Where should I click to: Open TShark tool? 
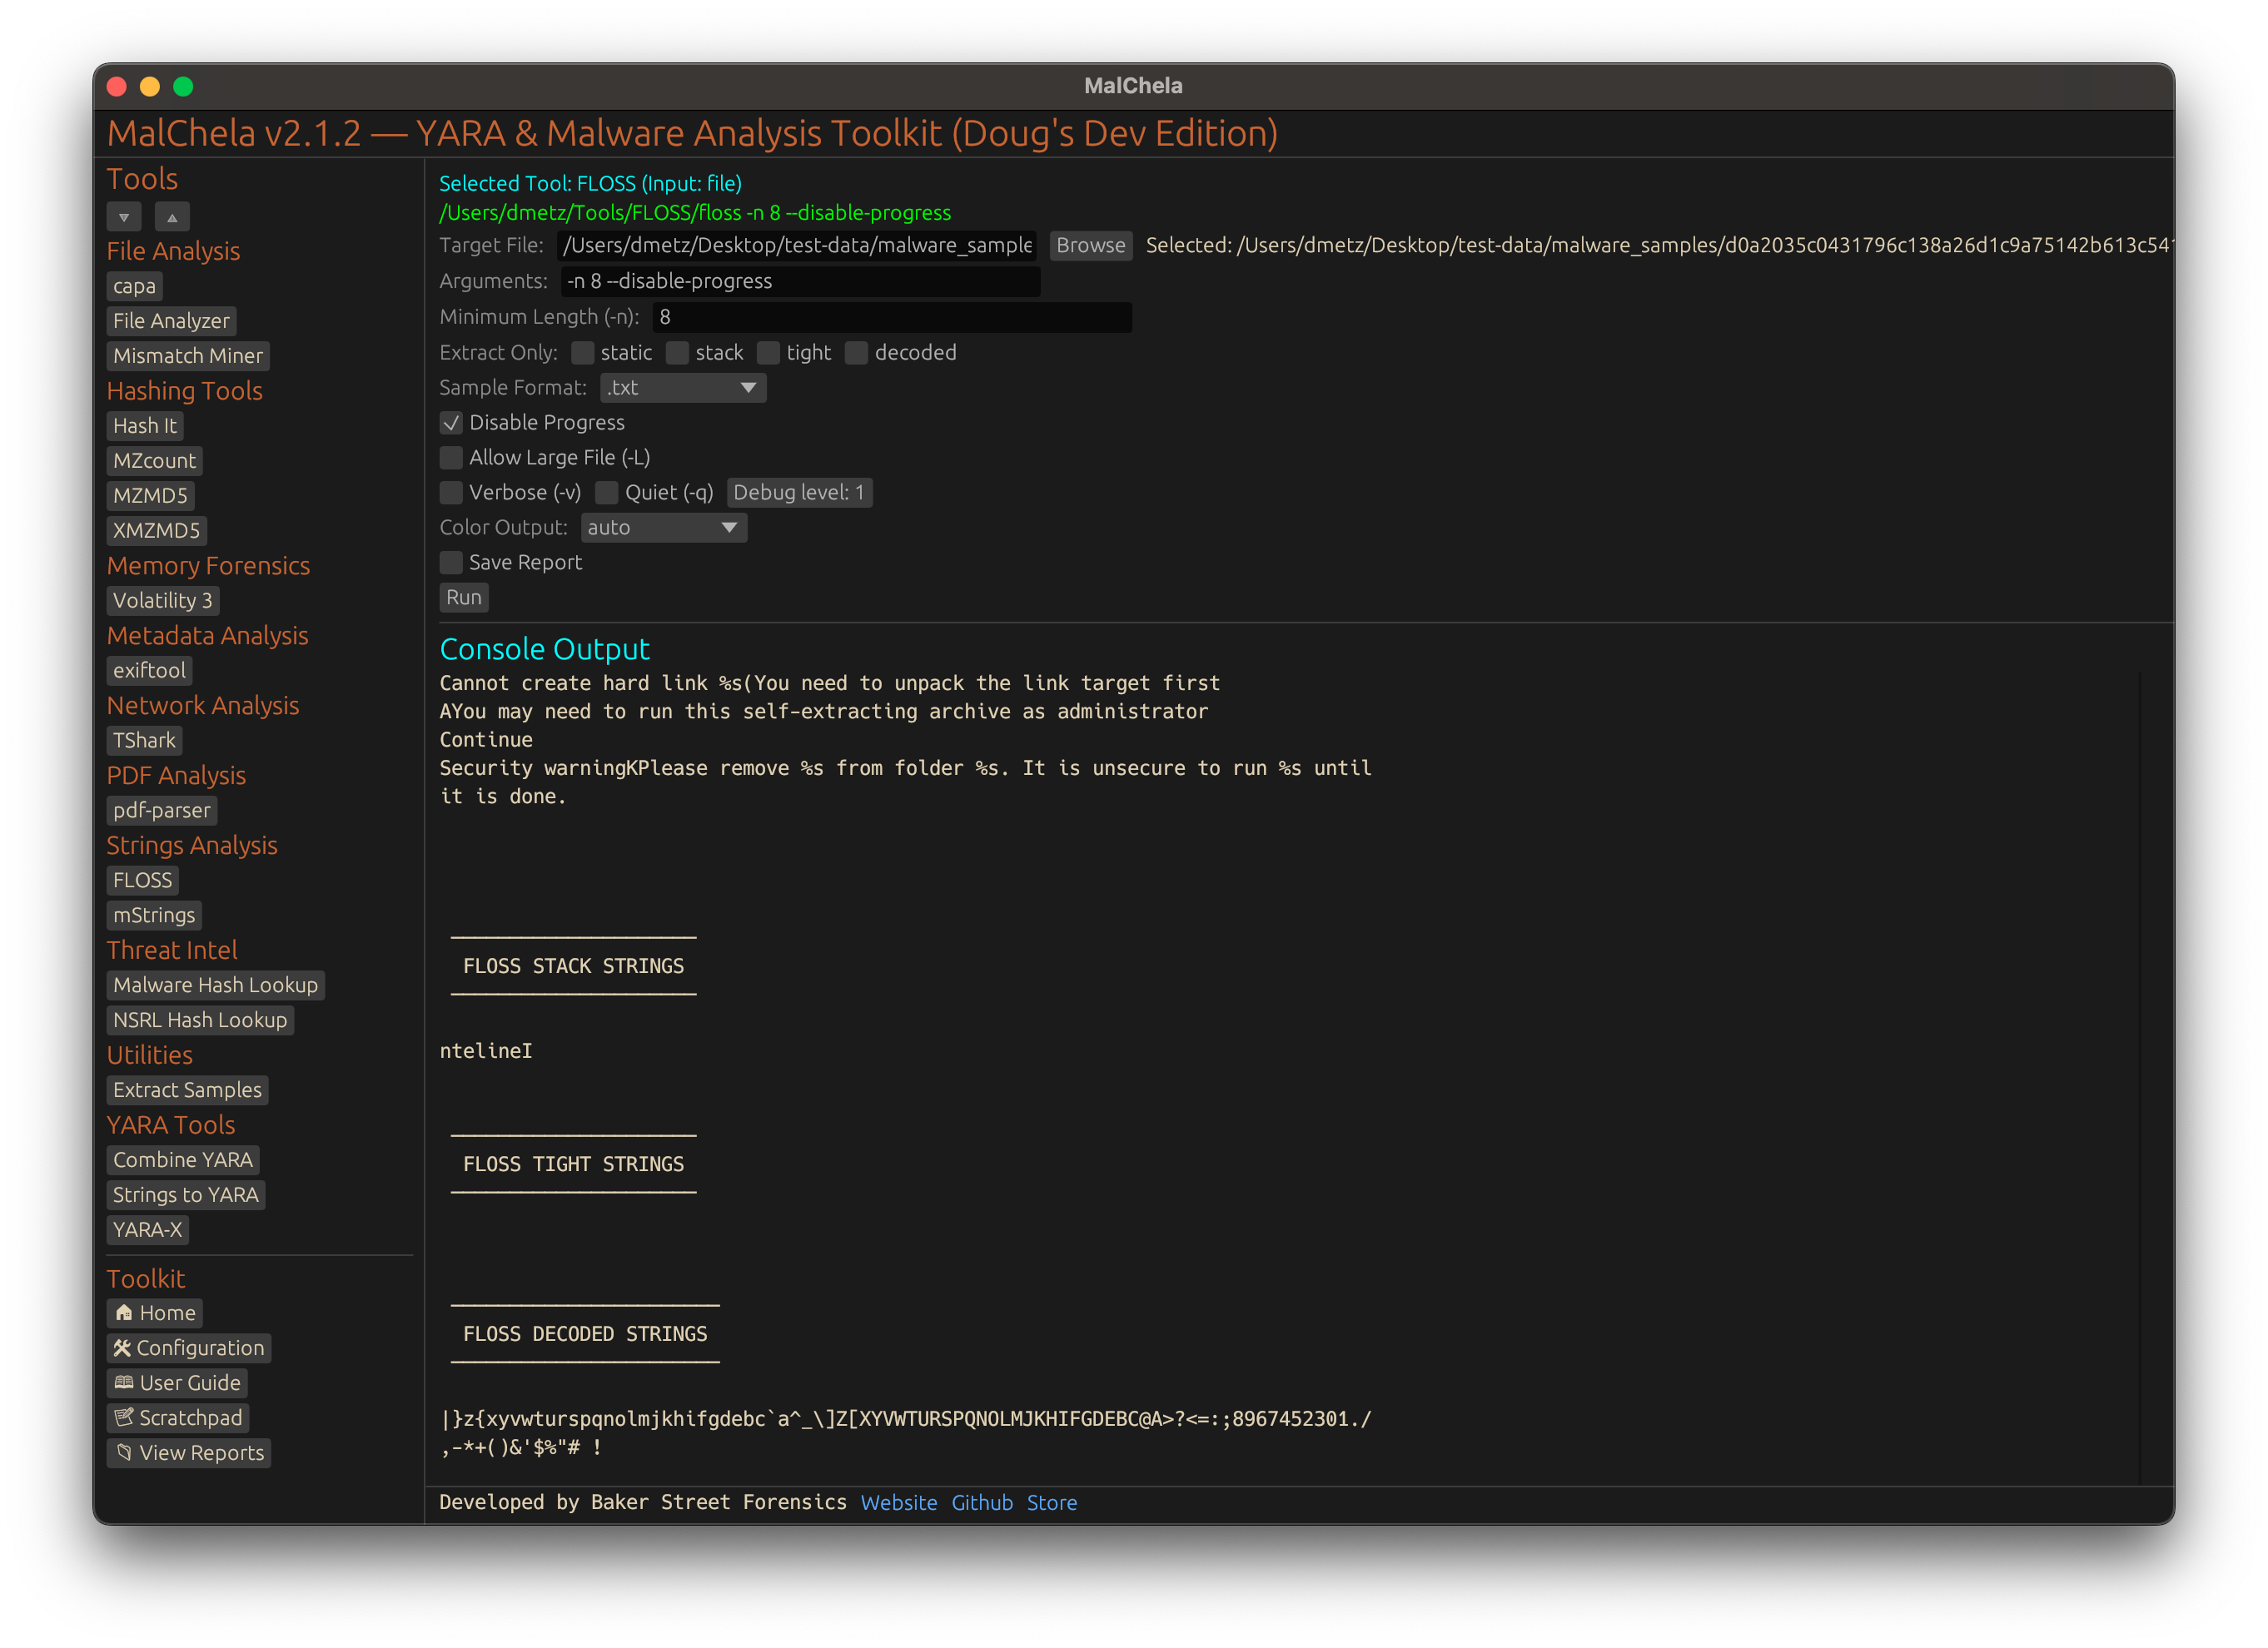[x=145, y=741]
